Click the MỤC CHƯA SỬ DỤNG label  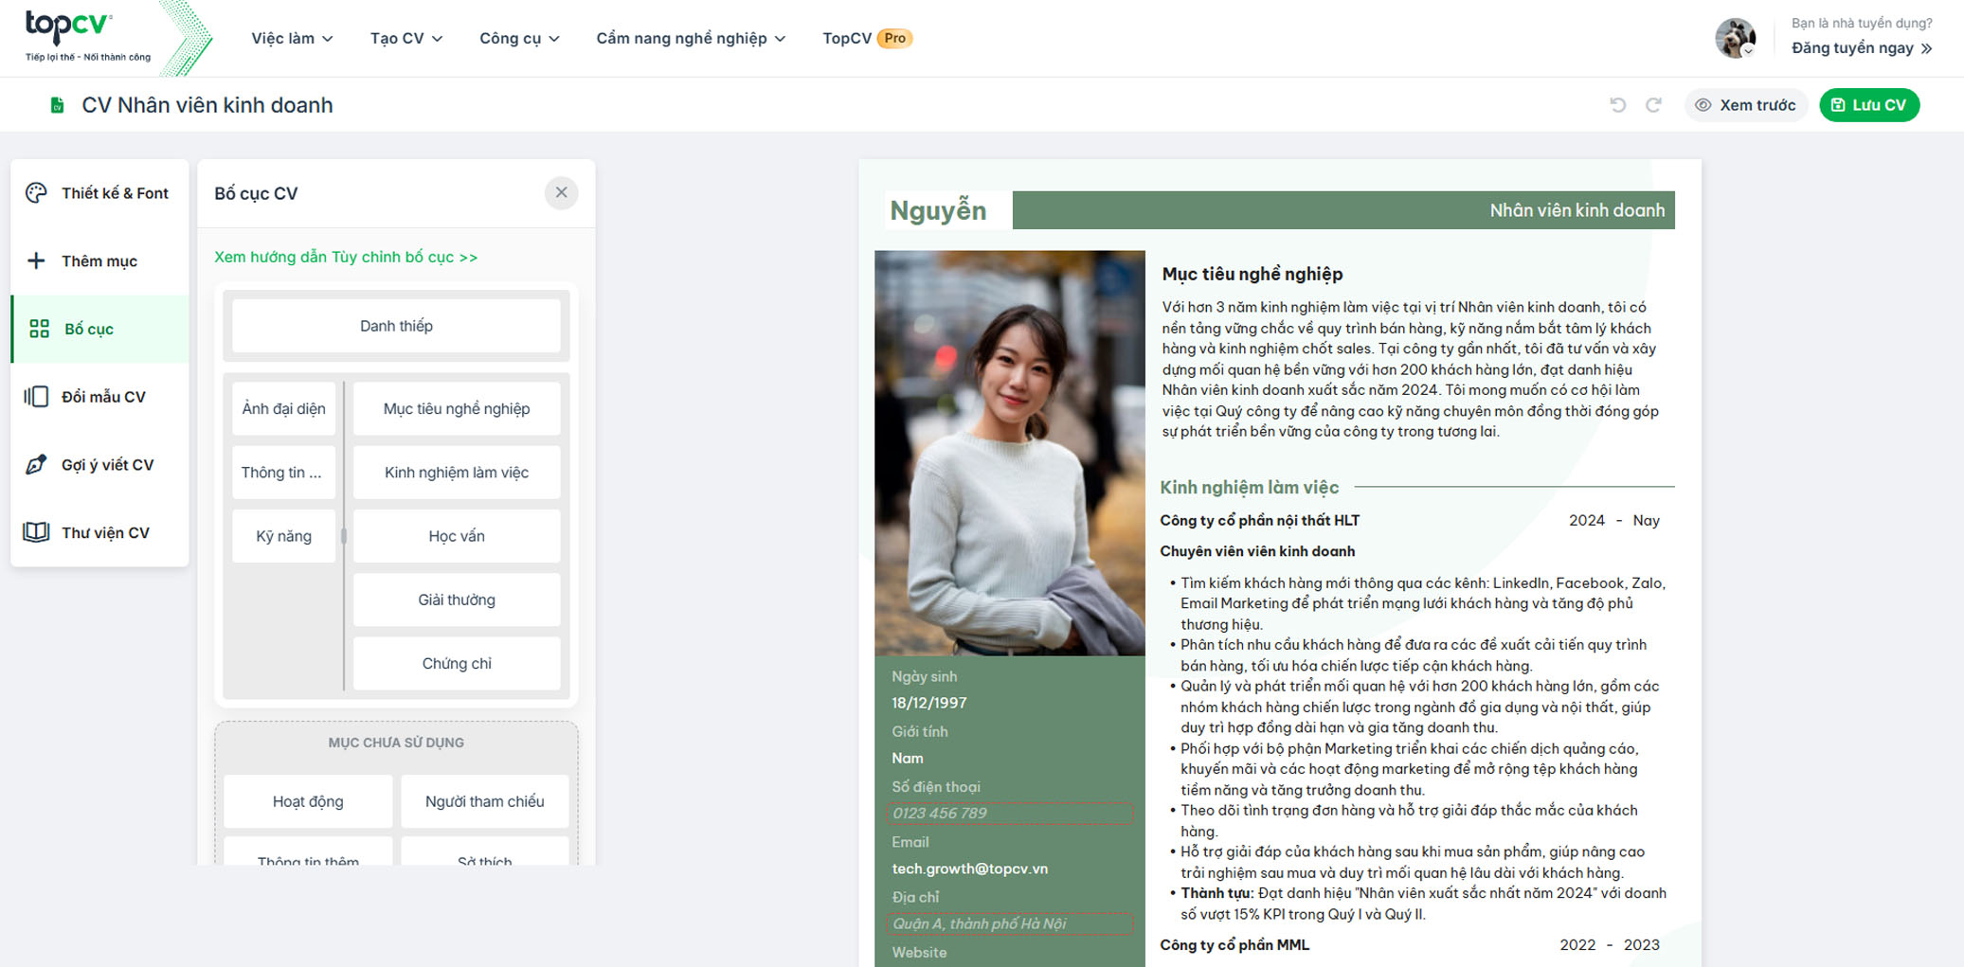[396, 743]
